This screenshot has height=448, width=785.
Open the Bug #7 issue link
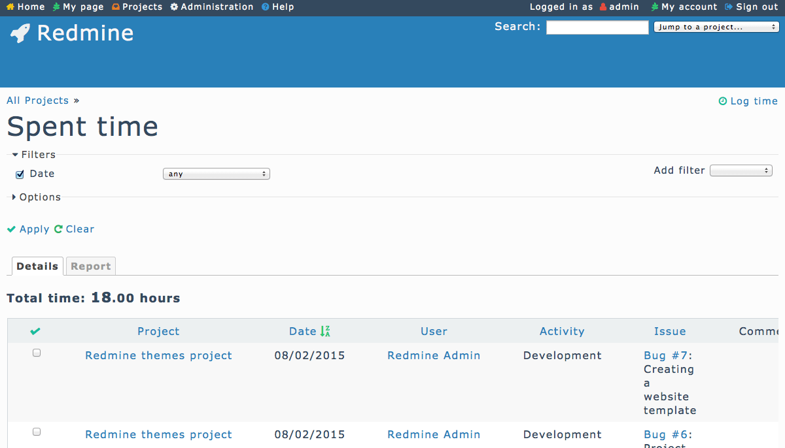point(666,356)
